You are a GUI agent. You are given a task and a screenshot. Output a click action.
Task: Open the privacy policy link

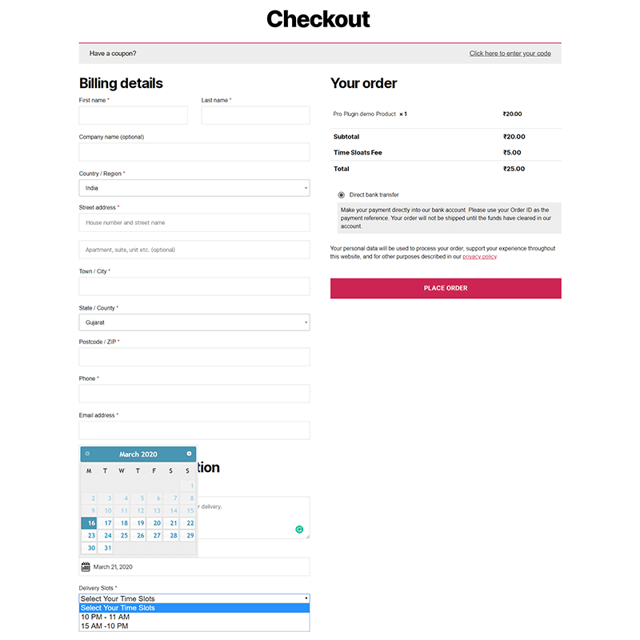pos(479,257)
